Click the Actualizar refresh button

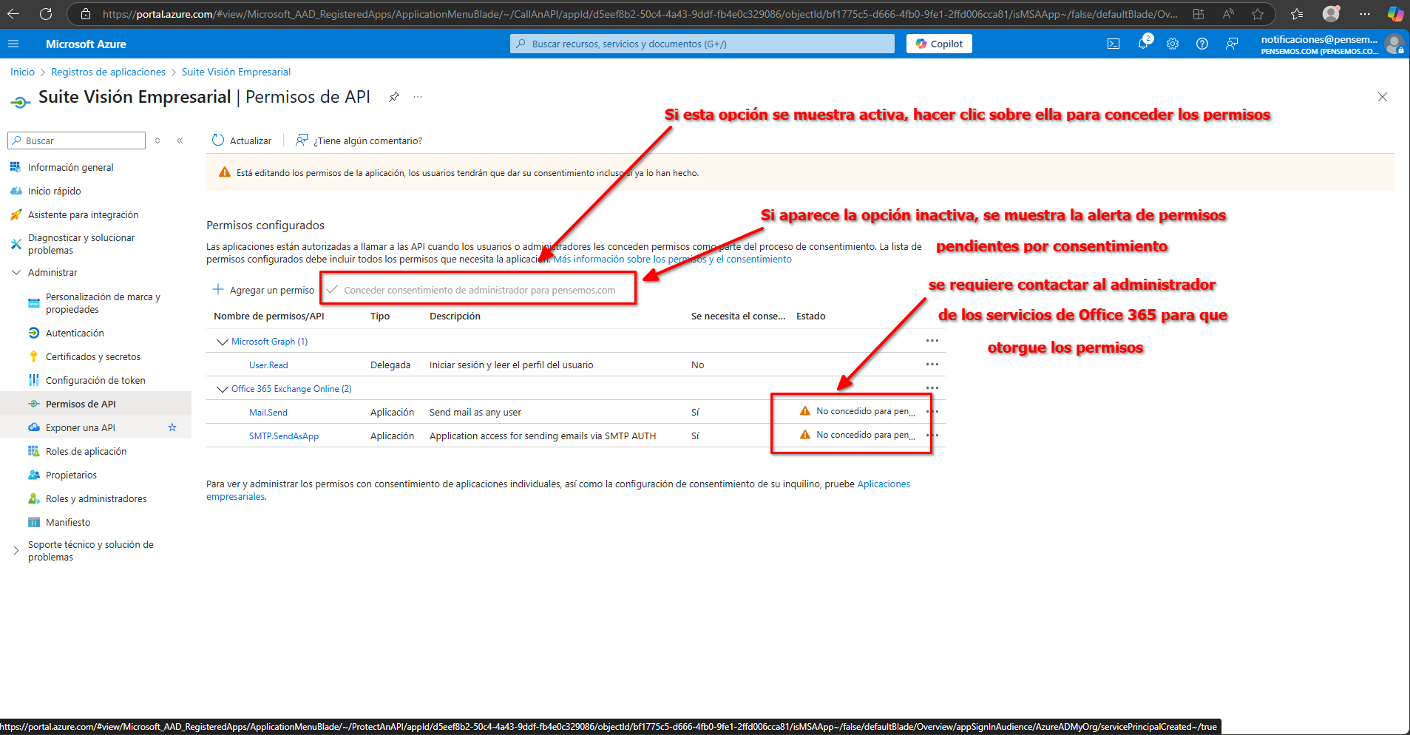(242, 140)
